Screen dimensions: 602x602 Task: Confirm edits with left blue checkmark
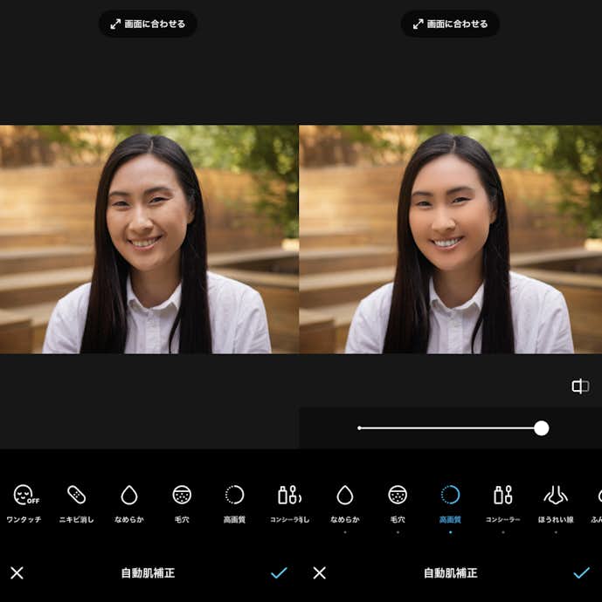[x=279, y=573]
